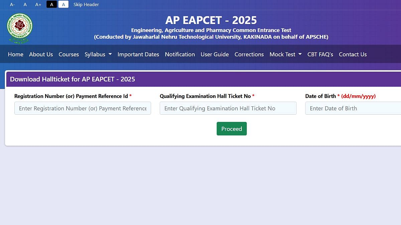Open About Us page
This screenshot has height=225, width=401.
point(41,54)
